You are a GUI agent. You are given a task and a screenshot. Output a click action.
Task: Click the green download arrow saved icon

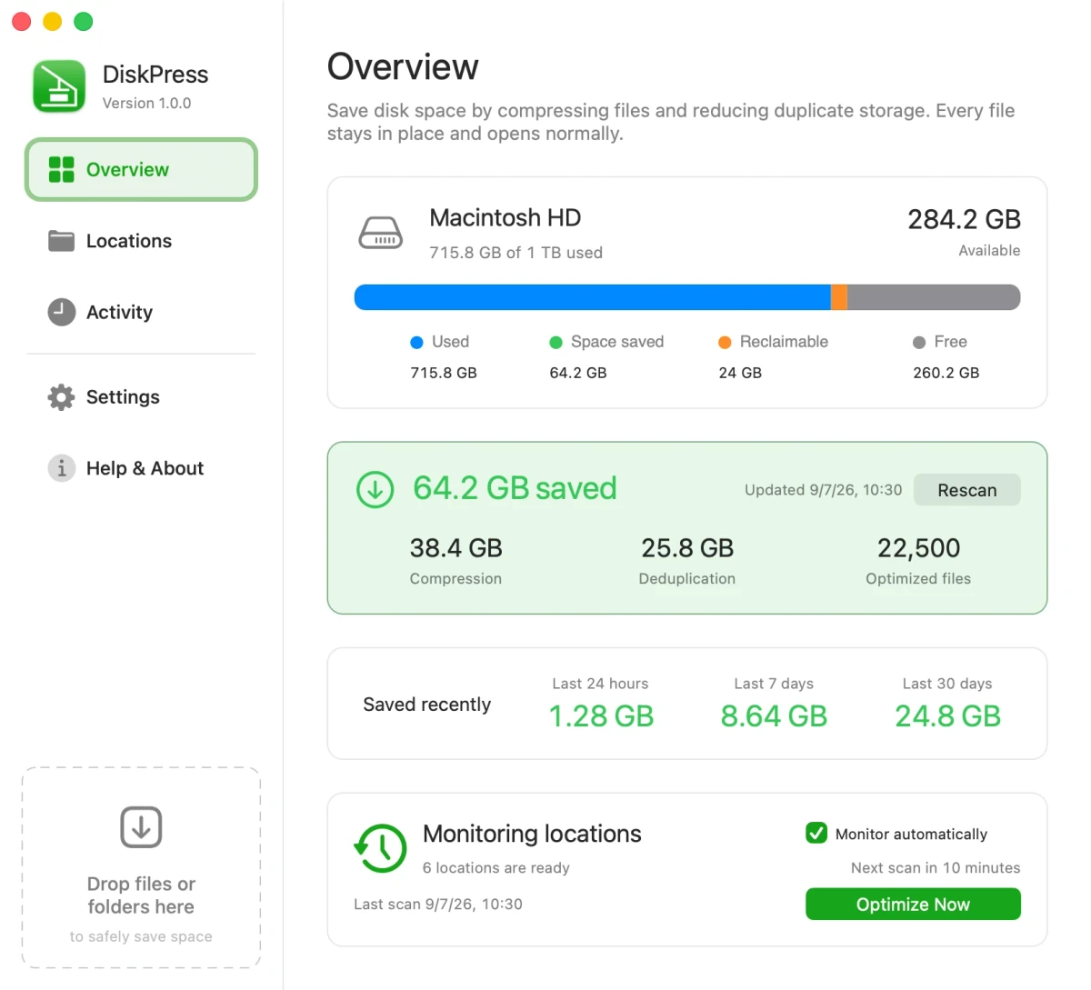click(x=375, y=489)
